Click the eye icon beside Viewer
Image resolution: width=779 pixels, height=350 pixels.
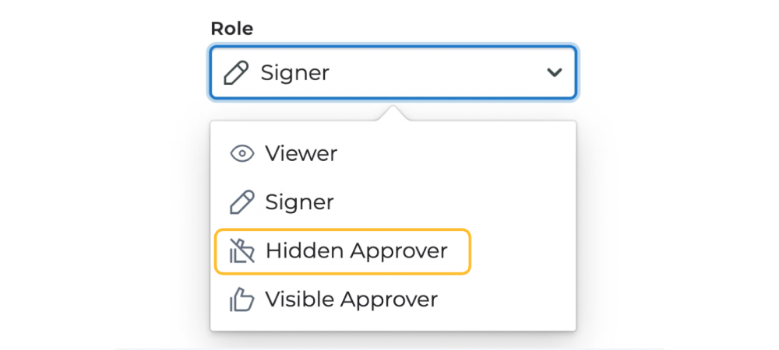[242, 154]
